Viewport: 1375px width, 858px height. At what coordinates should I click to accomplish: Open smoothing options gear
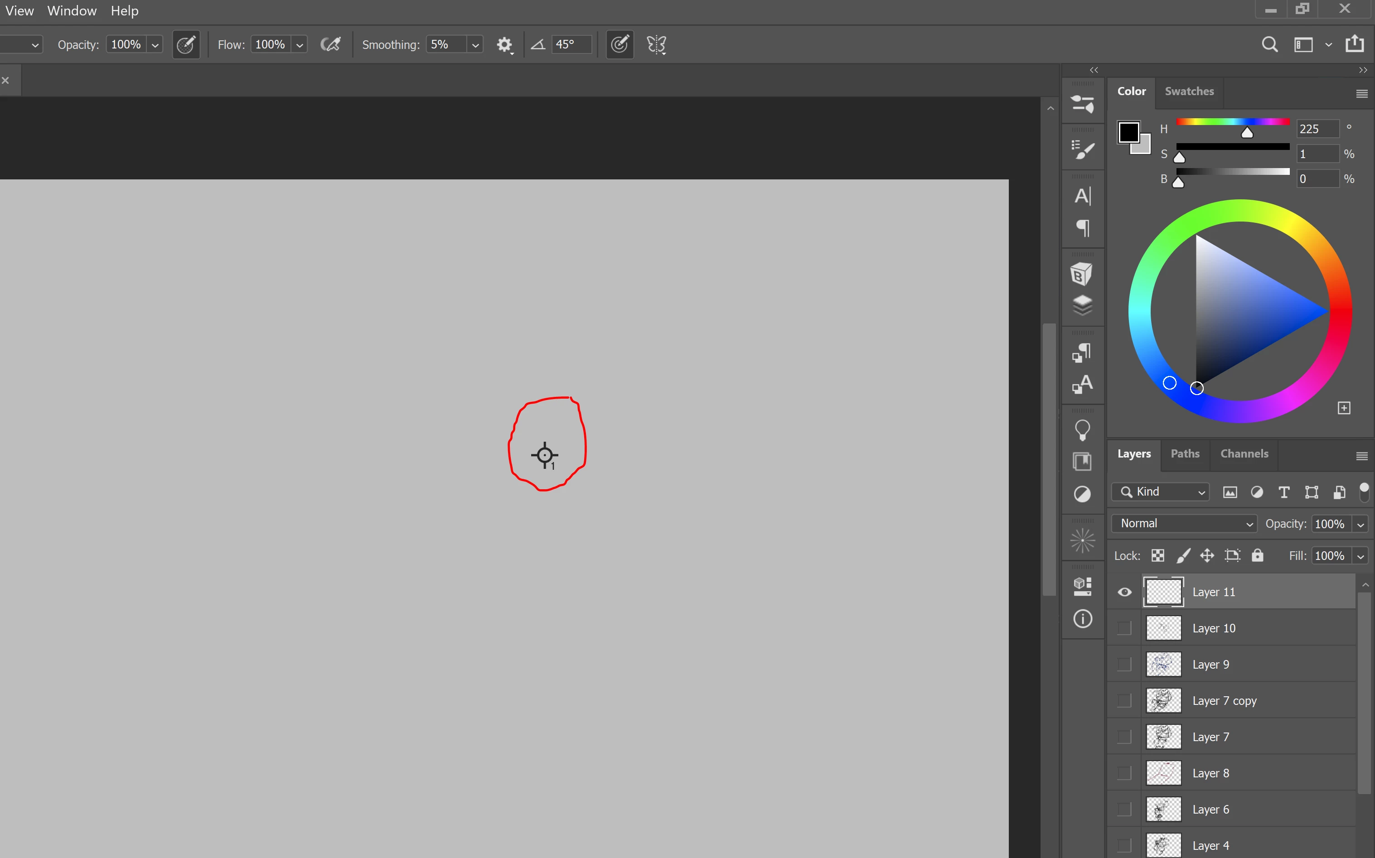coord(504,45)
